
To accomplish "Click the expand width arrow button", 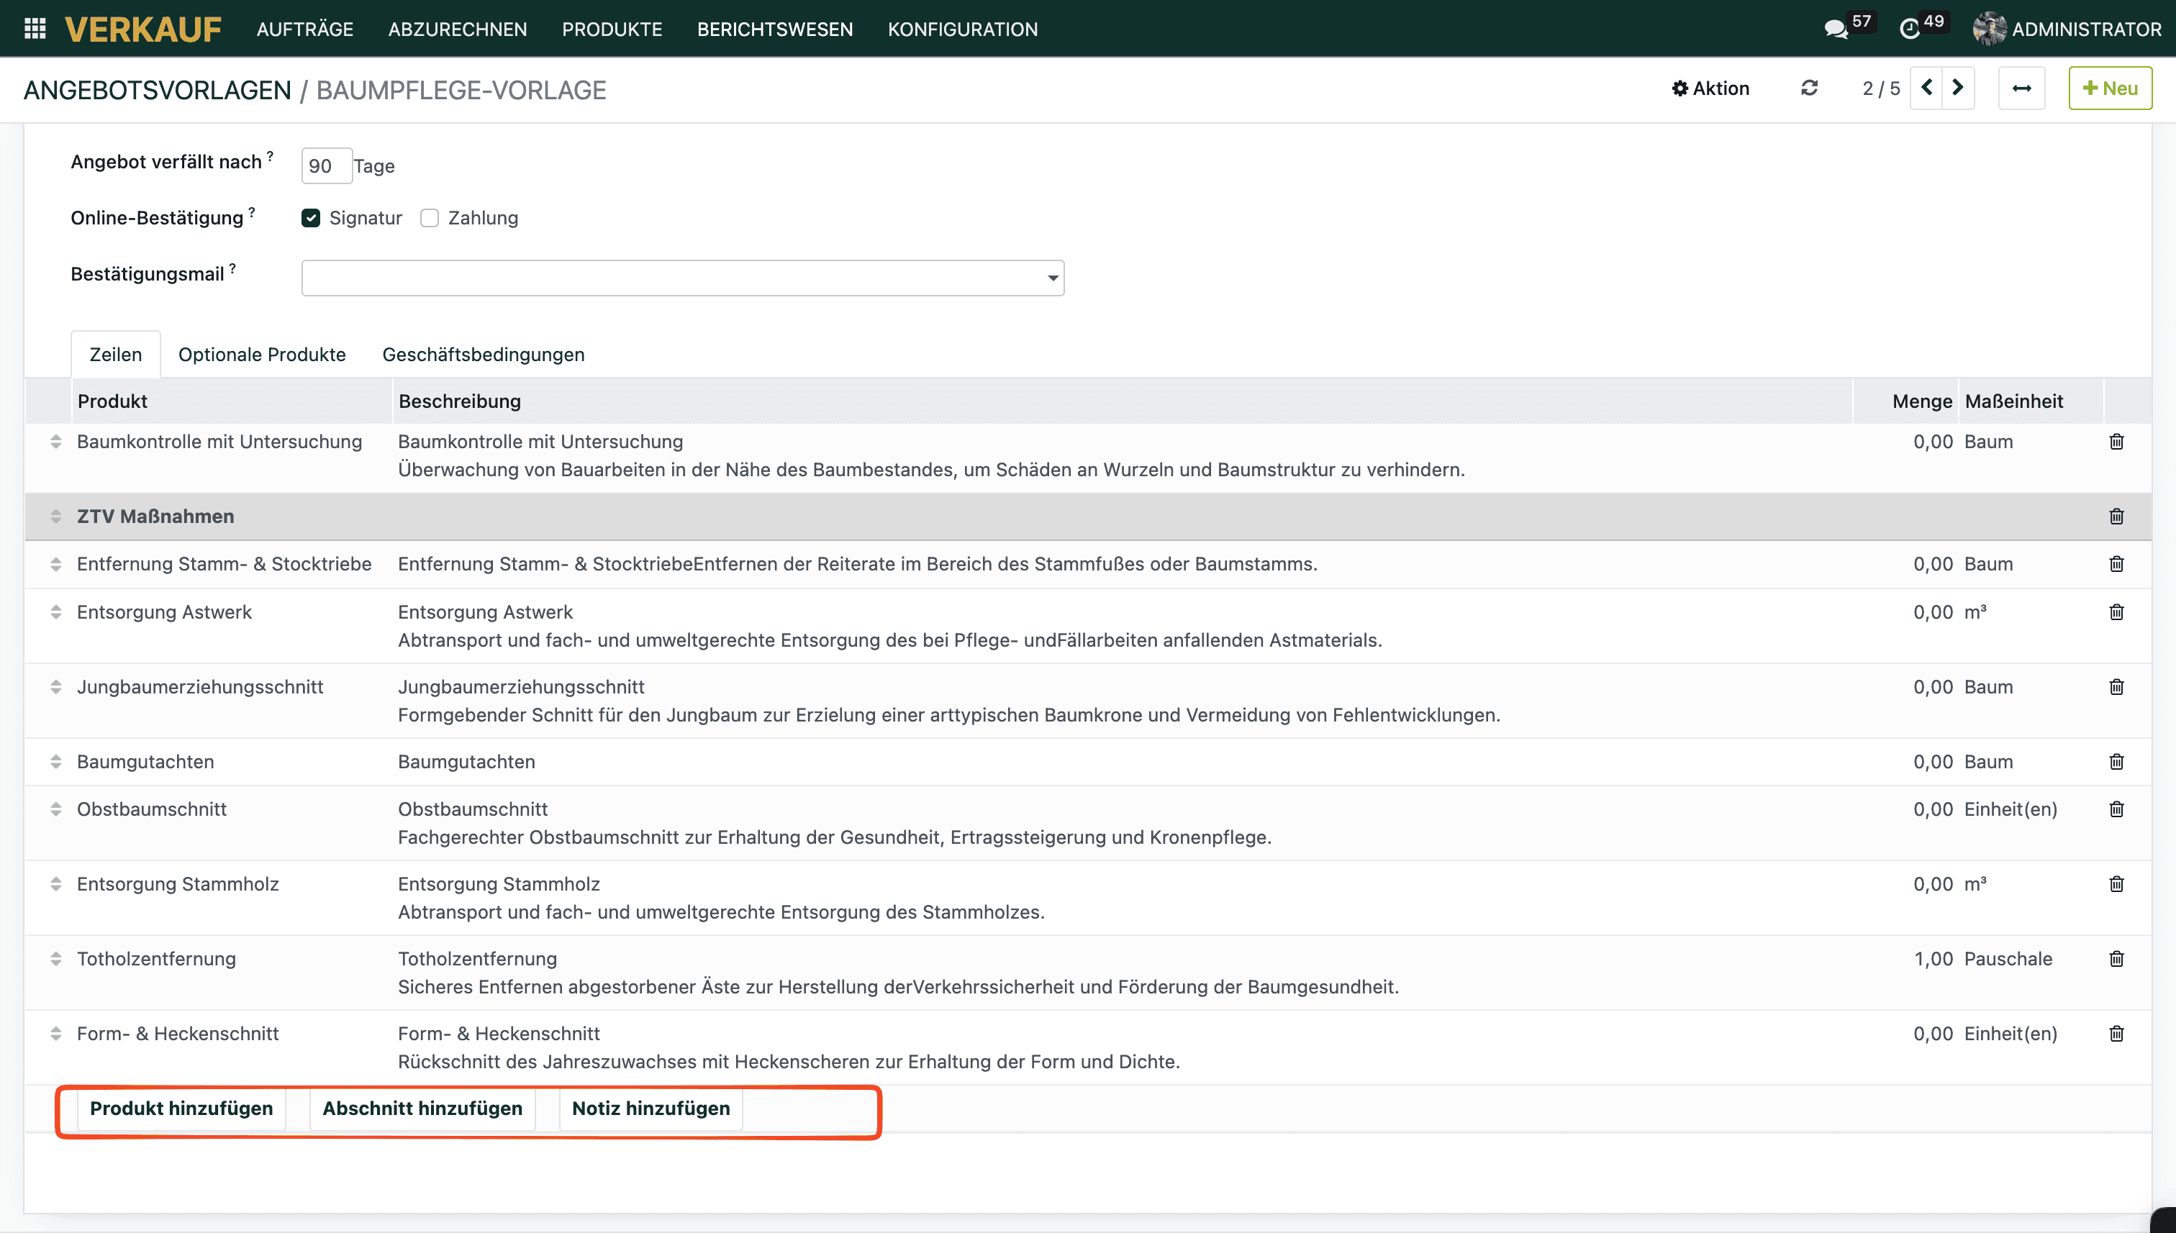I will [2021, 88].
